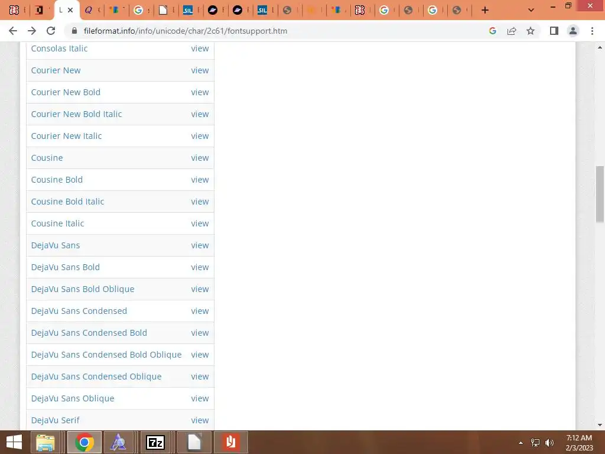This screenshot has width=605, height=454.
Task: Click view for Courier New Bold
Action: point(200,92)
